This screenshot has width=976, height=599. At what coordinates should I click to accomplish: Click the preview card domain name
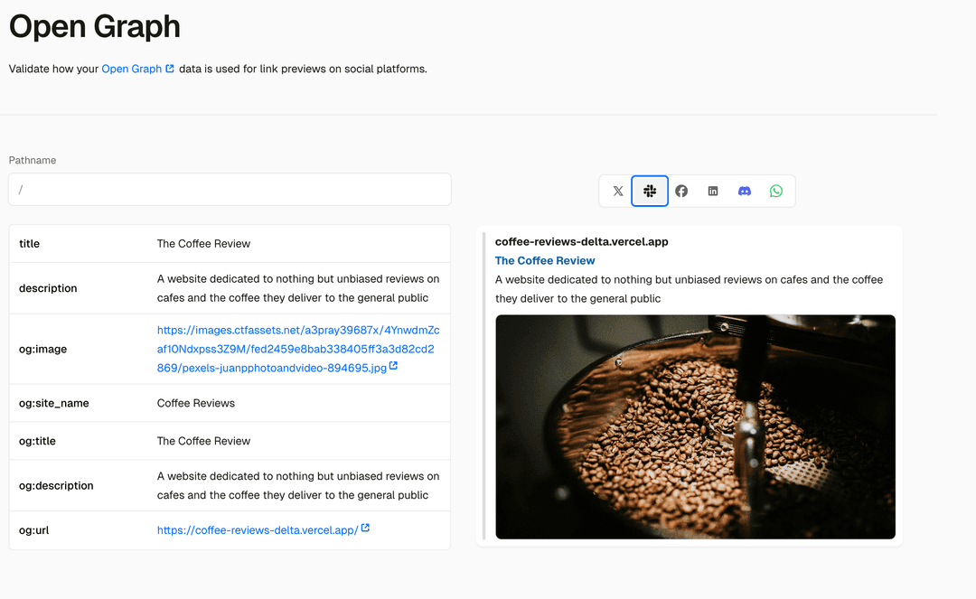(581, 242)
